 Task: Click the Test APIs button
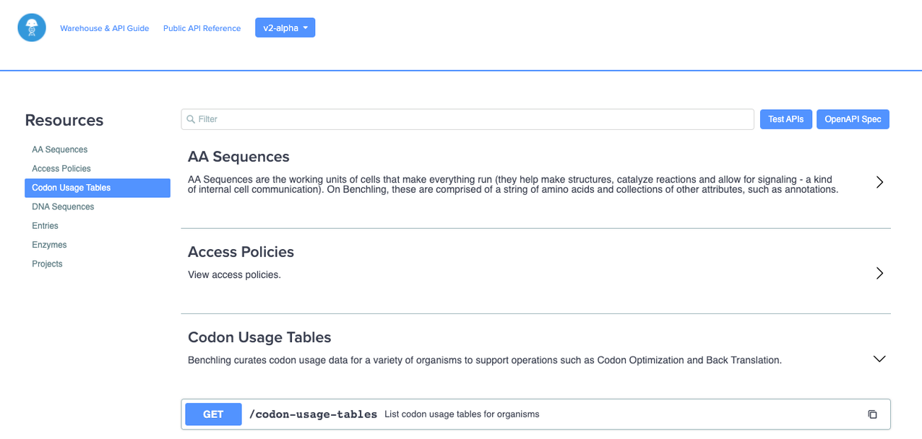786,119
